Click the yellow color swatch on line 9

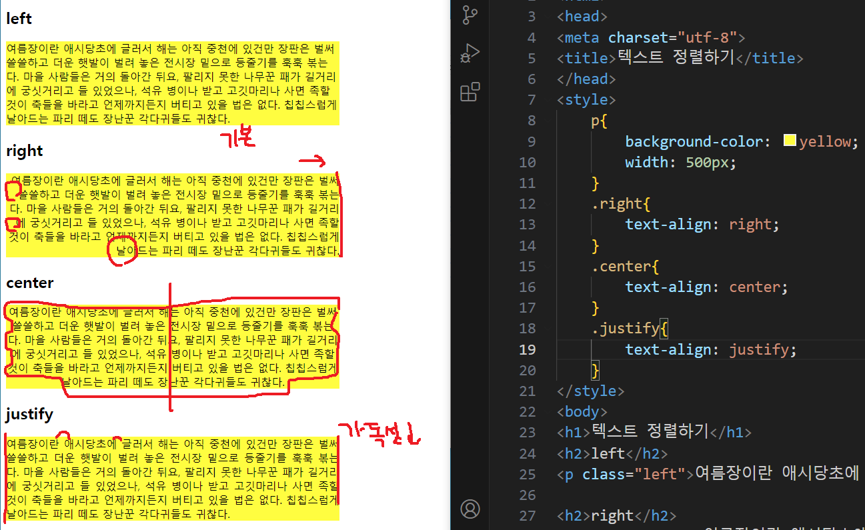(x=790, y=141)
